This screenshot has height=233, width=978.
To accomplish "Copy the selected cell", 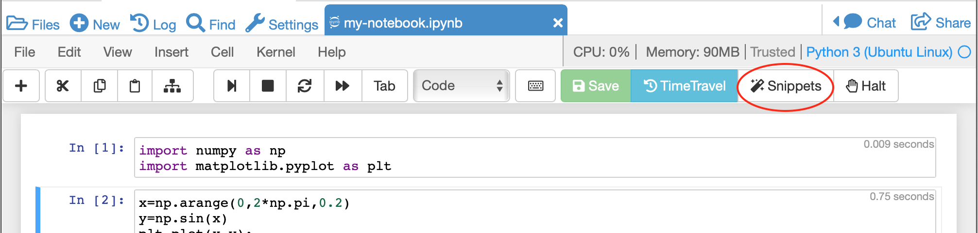I will point(100,86).
